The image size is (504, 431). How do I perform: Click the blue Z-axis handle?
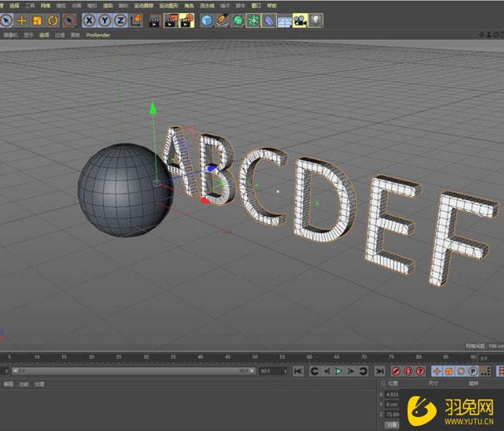212,168
